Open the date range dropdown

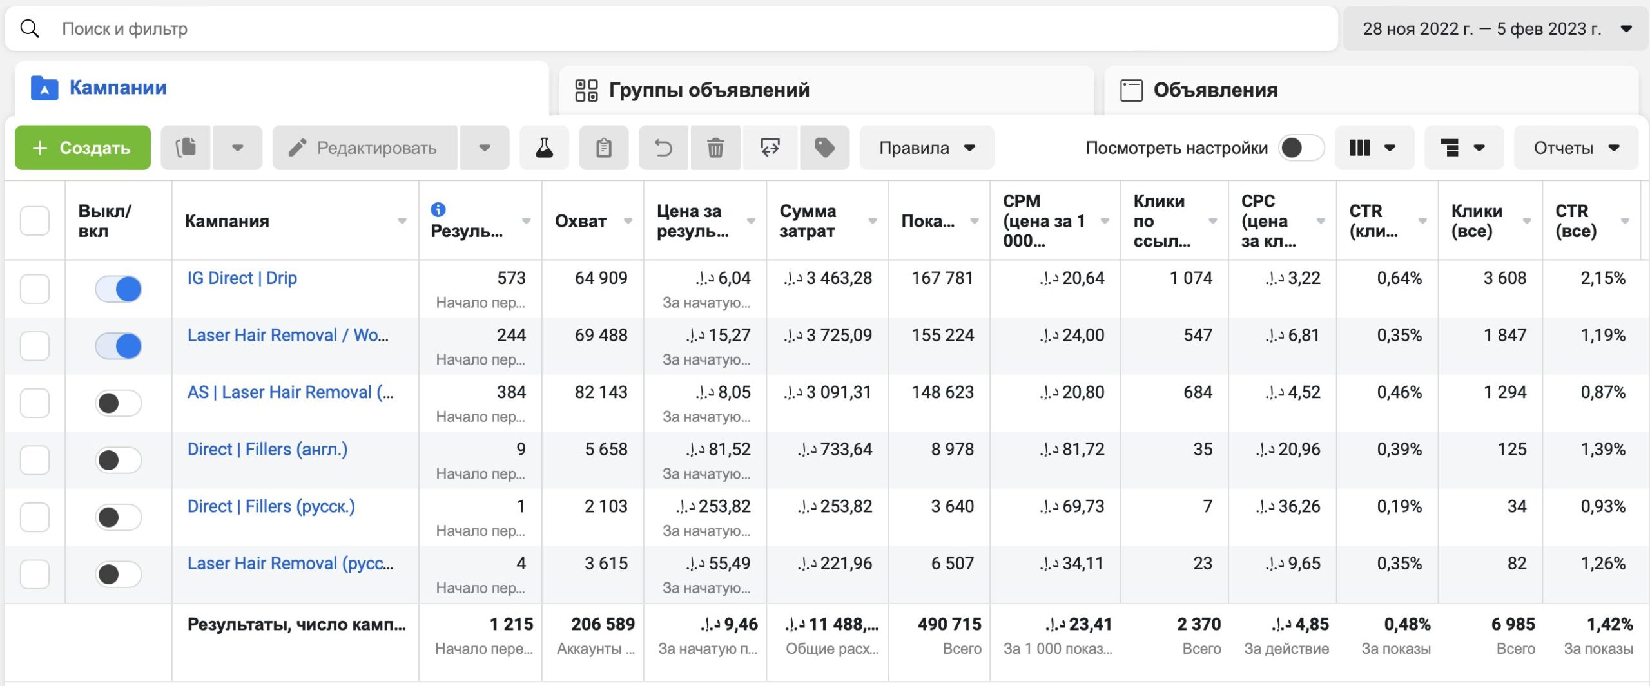(1495, 28)
